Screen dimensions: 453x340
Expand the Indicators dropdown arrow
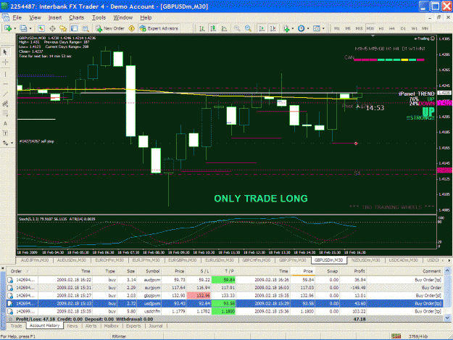pyautogui.click(x=293, y=28)
